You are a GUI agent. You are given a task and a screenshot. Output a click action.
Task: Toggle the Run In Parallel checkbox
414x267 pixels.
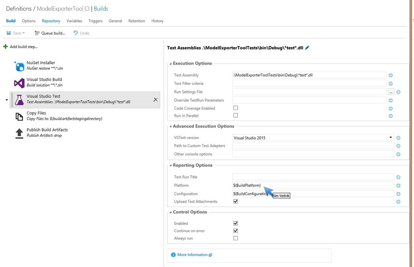pyautogui.click(x=236, y=115)
